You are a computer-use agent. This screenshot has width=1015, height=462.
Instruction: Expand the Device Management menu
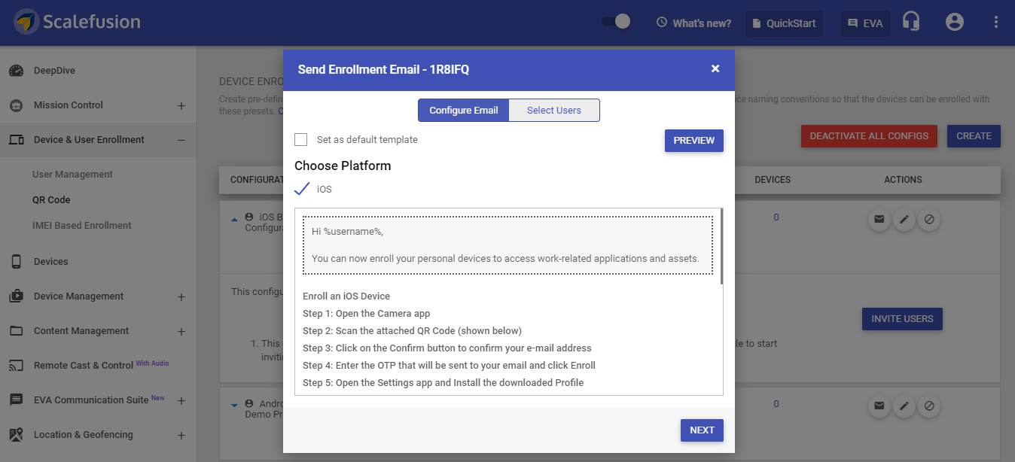(181, 296)
